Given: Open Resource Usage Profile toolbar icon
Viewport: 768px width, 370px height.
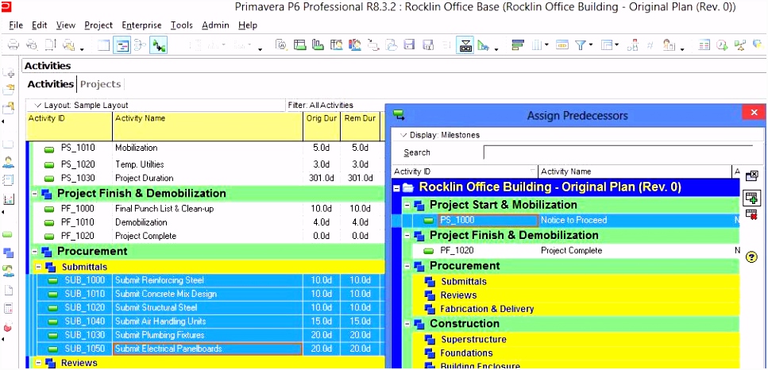Looking at the screenshot, I should pyautogui.click(x=354, y=45).
